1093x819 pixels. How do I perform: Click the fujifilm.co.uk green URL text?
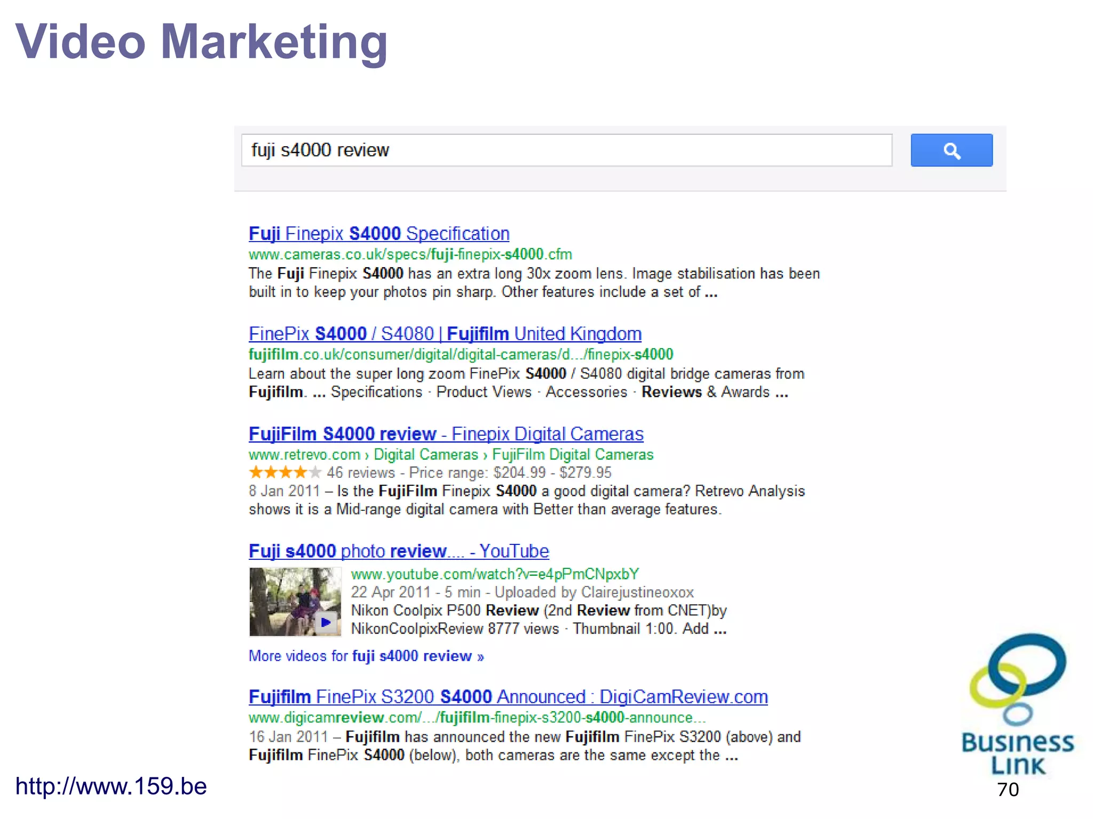(x=461, y=355)
